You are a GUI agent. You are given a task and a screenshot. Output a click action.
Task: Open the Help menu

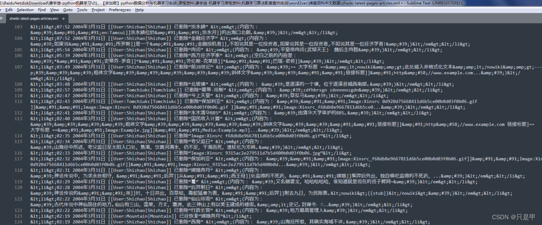139,10
